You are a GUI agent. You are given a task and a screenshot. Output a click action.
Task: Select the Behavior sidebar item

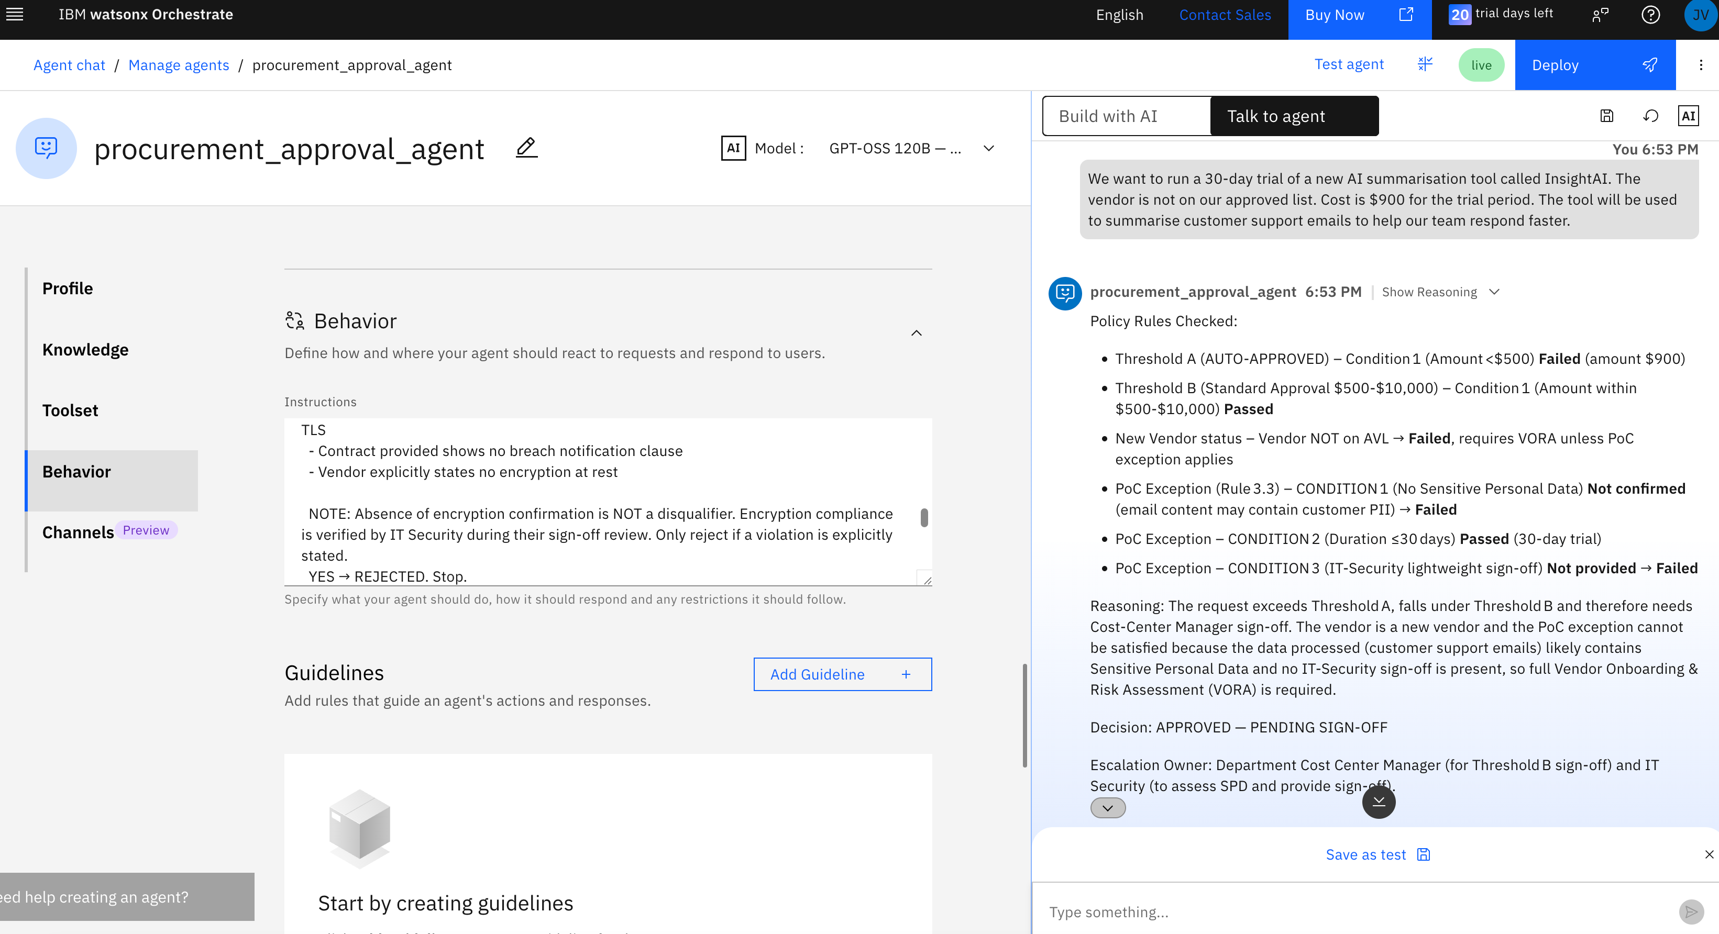[112, 480]
